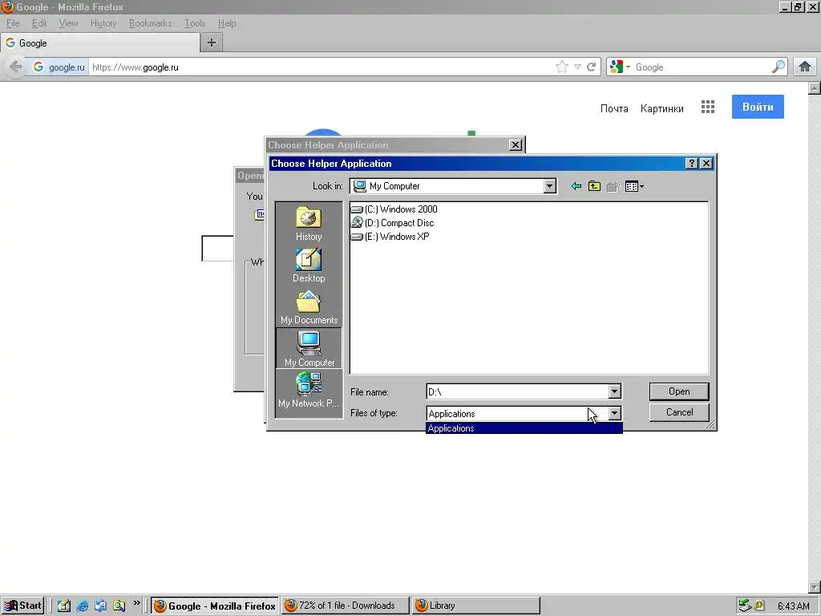Click the Start button
The height and width of the screenshot is (616, 821).
(x=22, y=606)
